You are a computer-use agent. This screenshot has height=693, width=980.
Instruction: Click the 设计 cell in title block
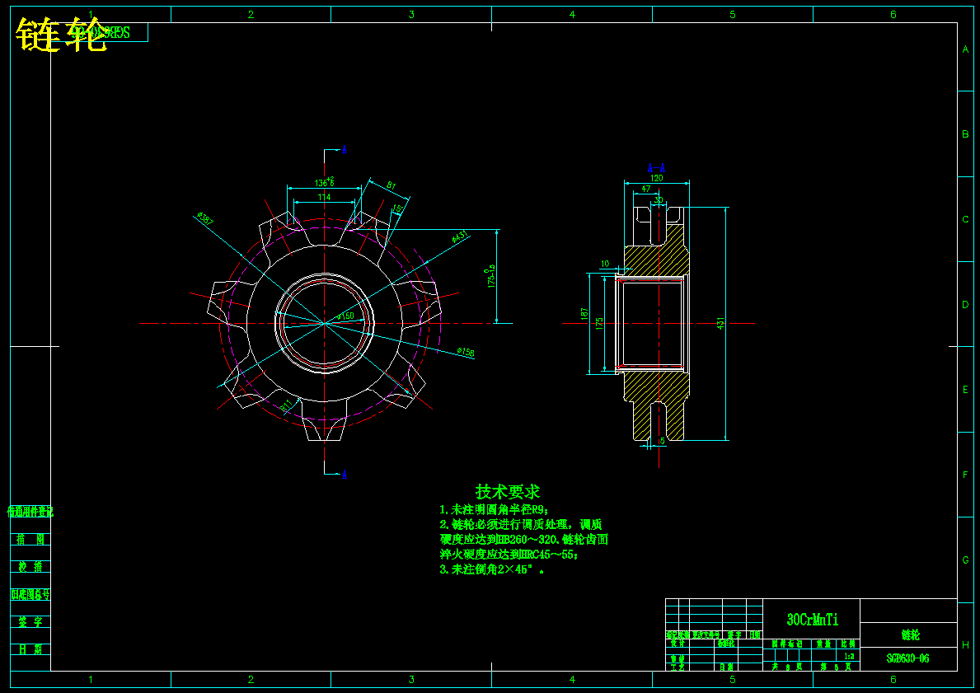click(677, 643)
